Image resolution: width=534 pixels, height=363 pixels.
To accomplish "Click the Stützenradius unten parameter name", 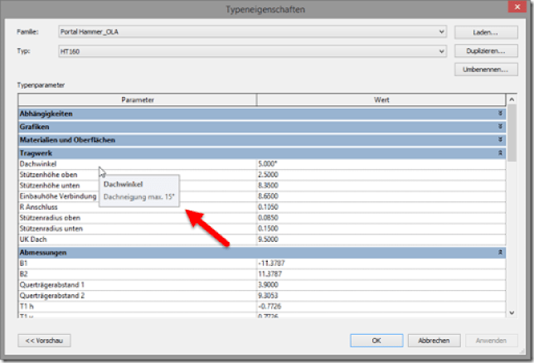I will click(x=51, y=229).
